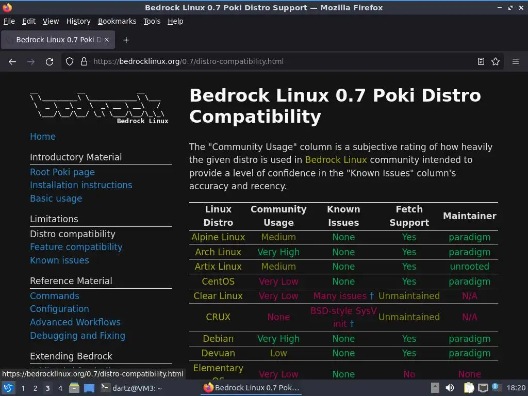The height and width of the screenshot is (396, 528).
Task: Select Firefox Bedrock Linux taskbar entry
Action: point(252,388)
